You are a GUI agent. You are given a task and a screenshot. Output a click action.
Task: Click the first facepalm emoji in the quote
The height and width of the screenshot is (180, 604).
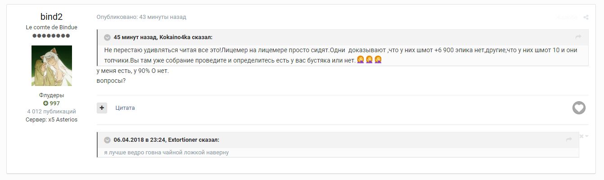click(361, 60)
